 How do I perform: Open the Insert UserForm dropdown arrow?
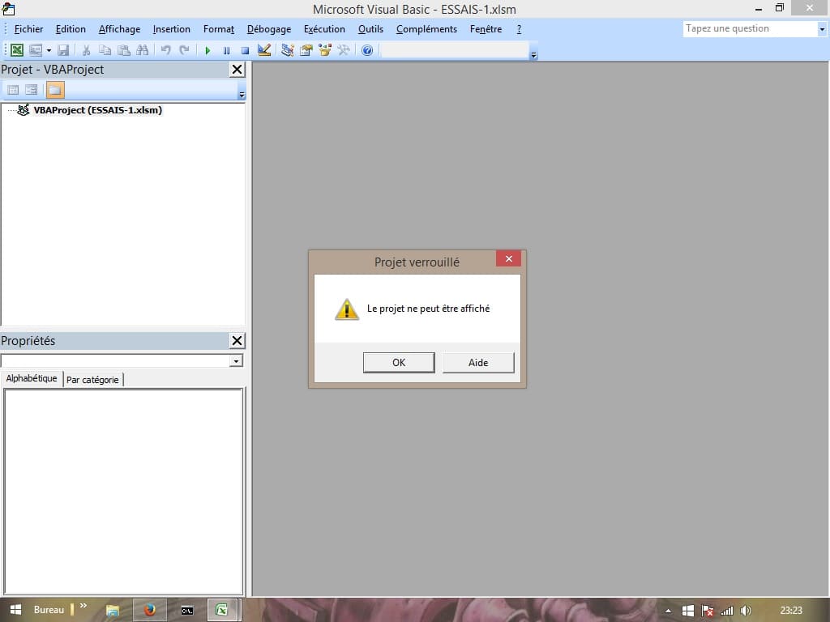tap(49, 50)
